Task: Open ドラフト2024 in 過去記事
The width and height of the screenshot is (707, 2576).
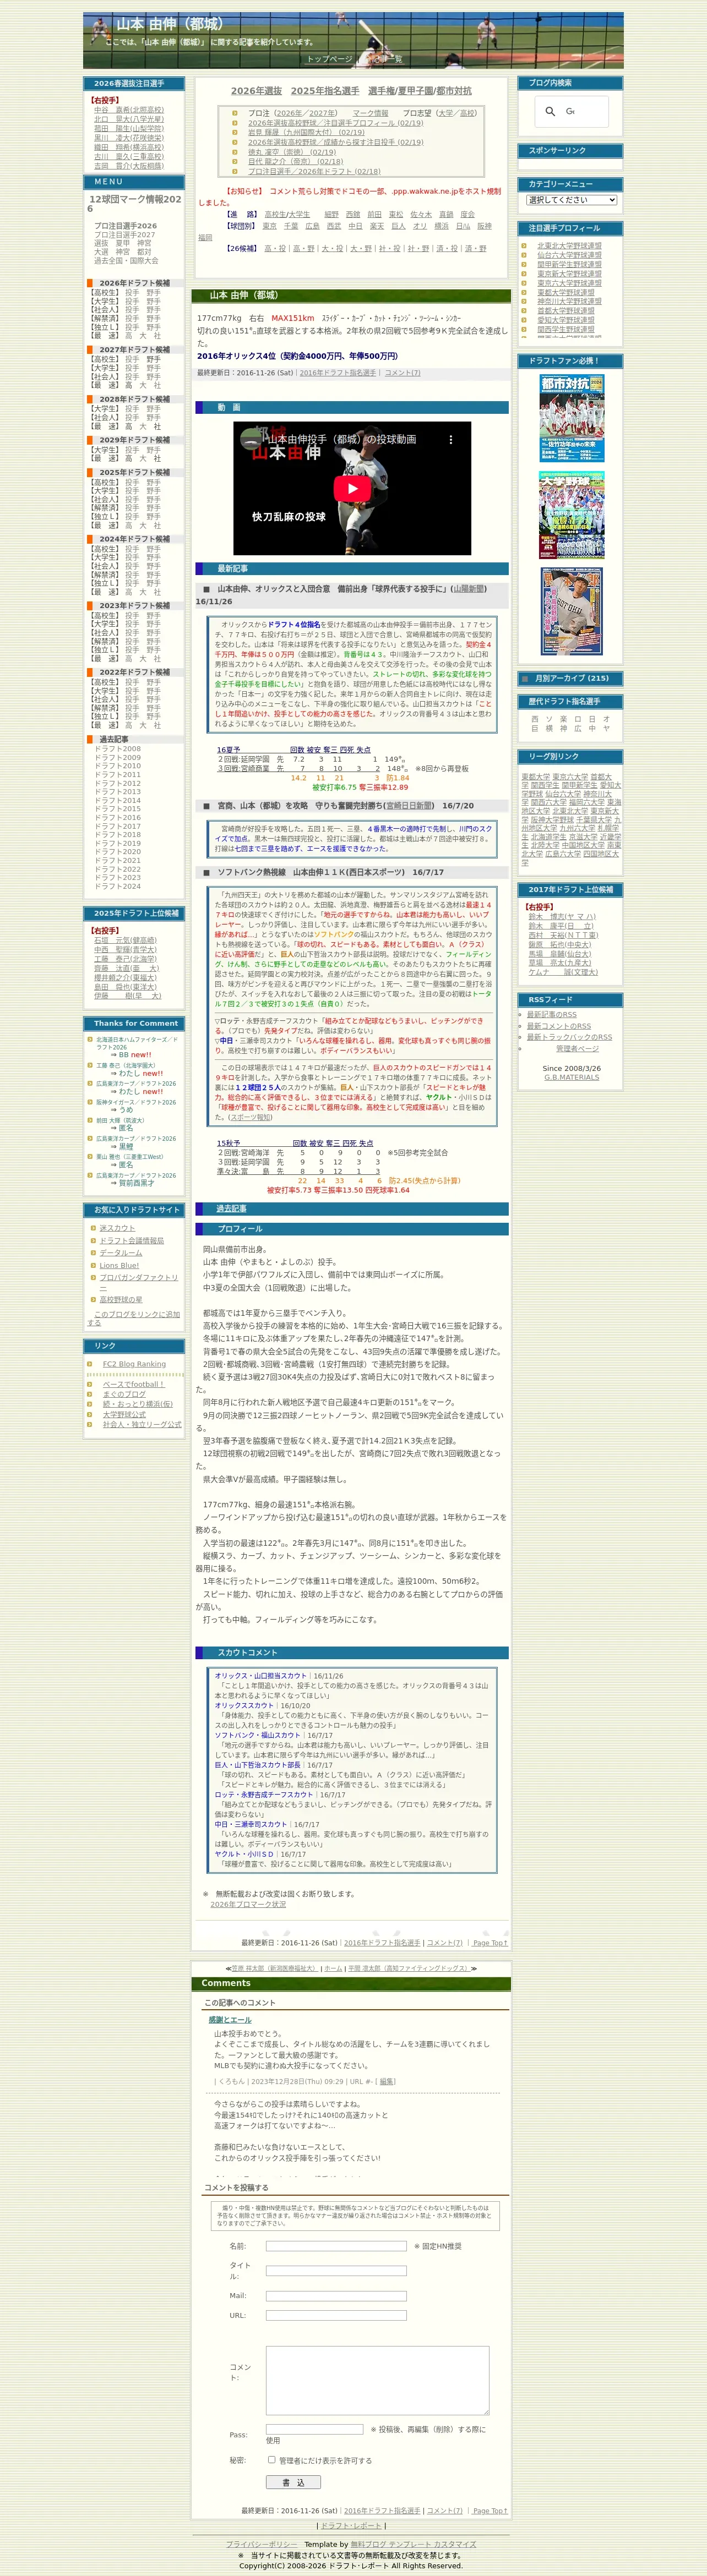Action: [x=118, y=886]
